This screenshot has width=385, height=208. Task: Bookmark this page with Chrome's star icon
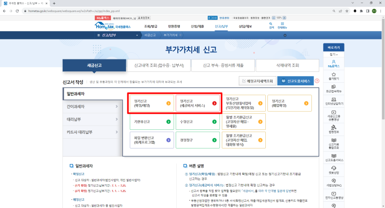(347, 11)
